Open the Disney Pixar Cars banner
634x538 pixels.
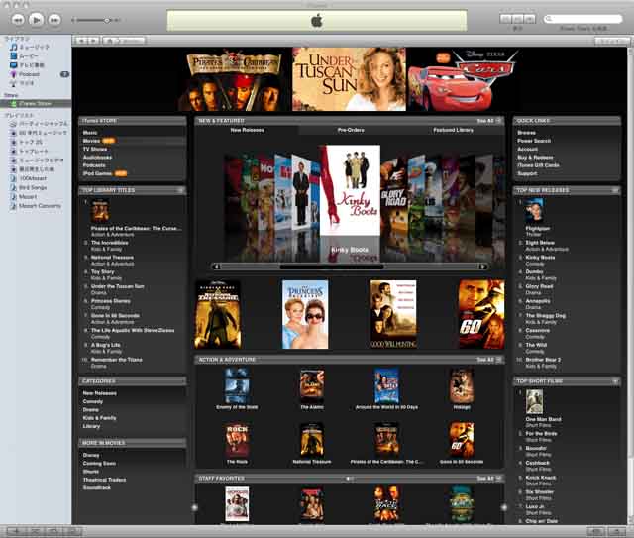click(x=463, y=79)
